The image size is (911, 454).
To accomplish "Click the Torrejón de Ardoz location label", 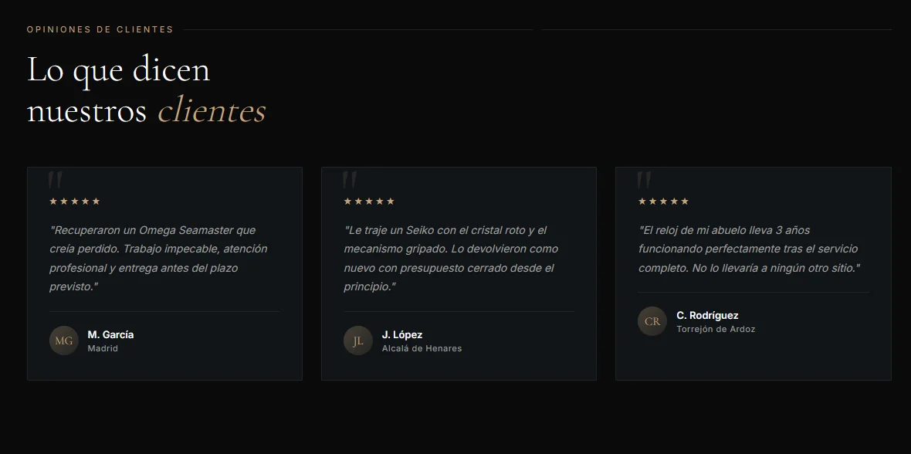I will coord(716,330).
